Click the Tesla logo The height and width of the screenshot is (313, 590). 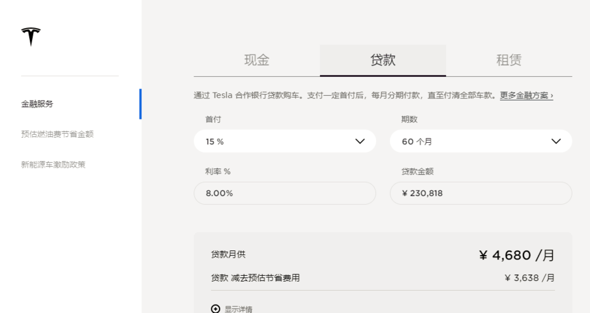coord(31,37)
